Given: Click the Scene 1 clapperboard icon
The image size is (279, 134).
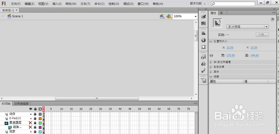Looking at the screenshot, I should pos(9,16).
